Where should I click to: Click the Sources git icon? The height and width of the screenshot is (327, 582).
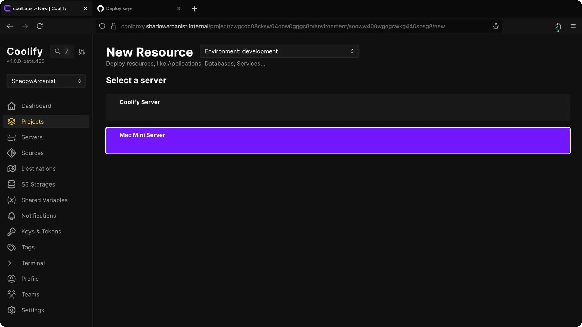(x=12, y=153)
